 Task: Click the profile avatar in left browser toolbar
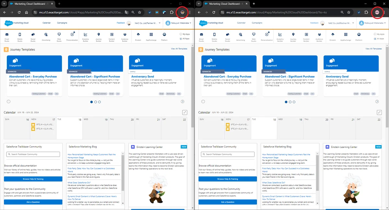click(183, 12)
